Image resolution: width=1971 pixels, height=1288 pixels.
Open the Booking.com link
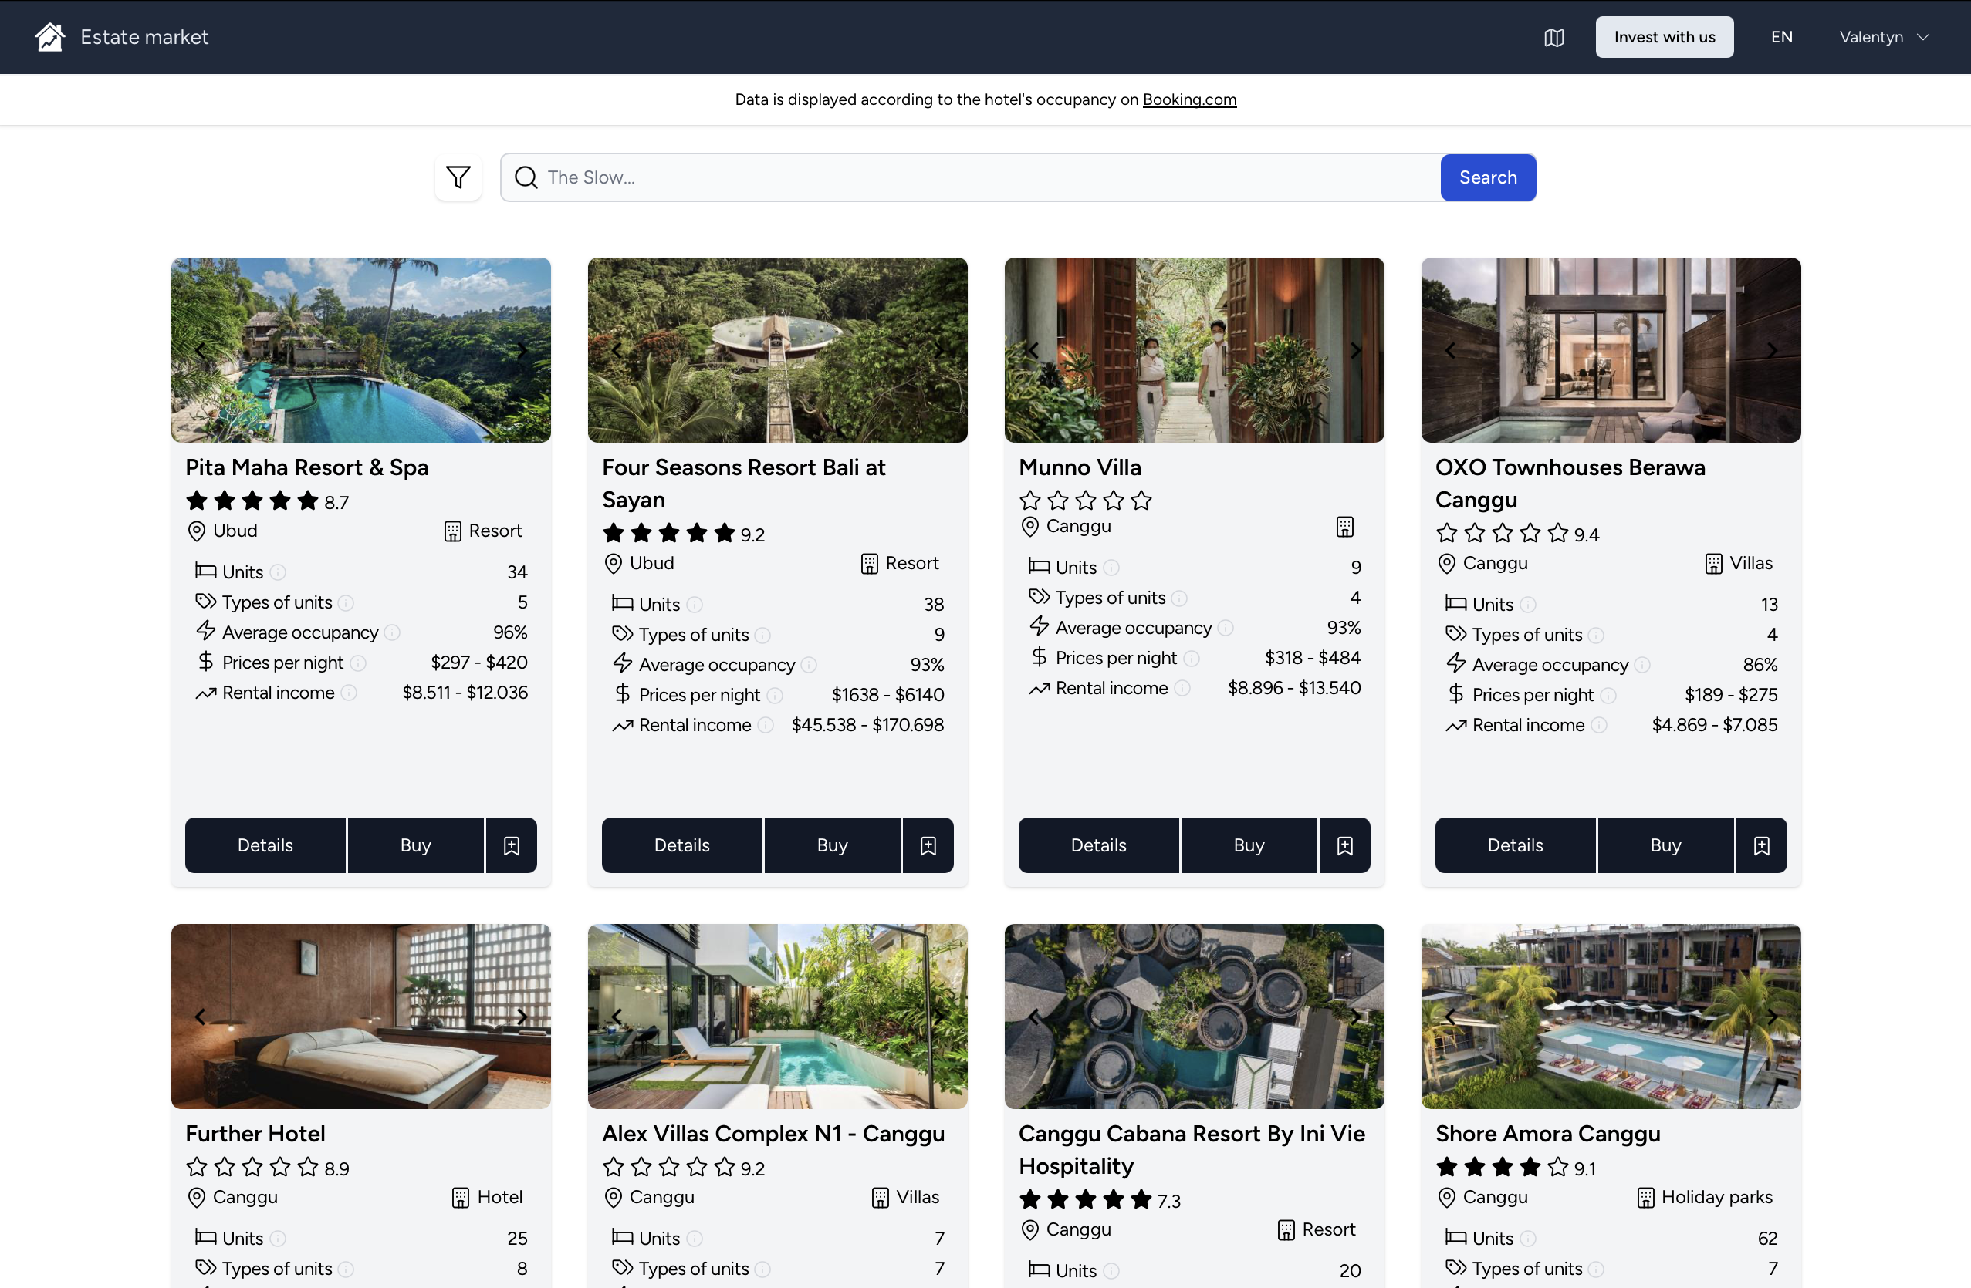point(1189,99)
